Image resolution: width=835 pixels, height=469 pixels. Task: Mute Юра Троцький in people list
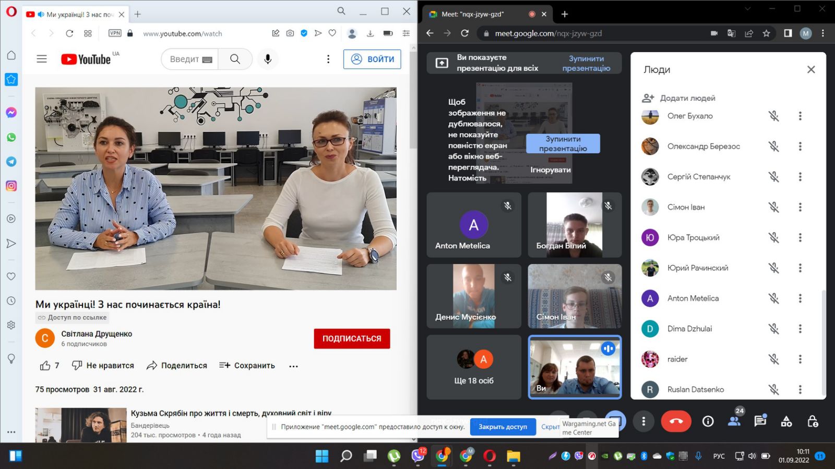point(773,237)
